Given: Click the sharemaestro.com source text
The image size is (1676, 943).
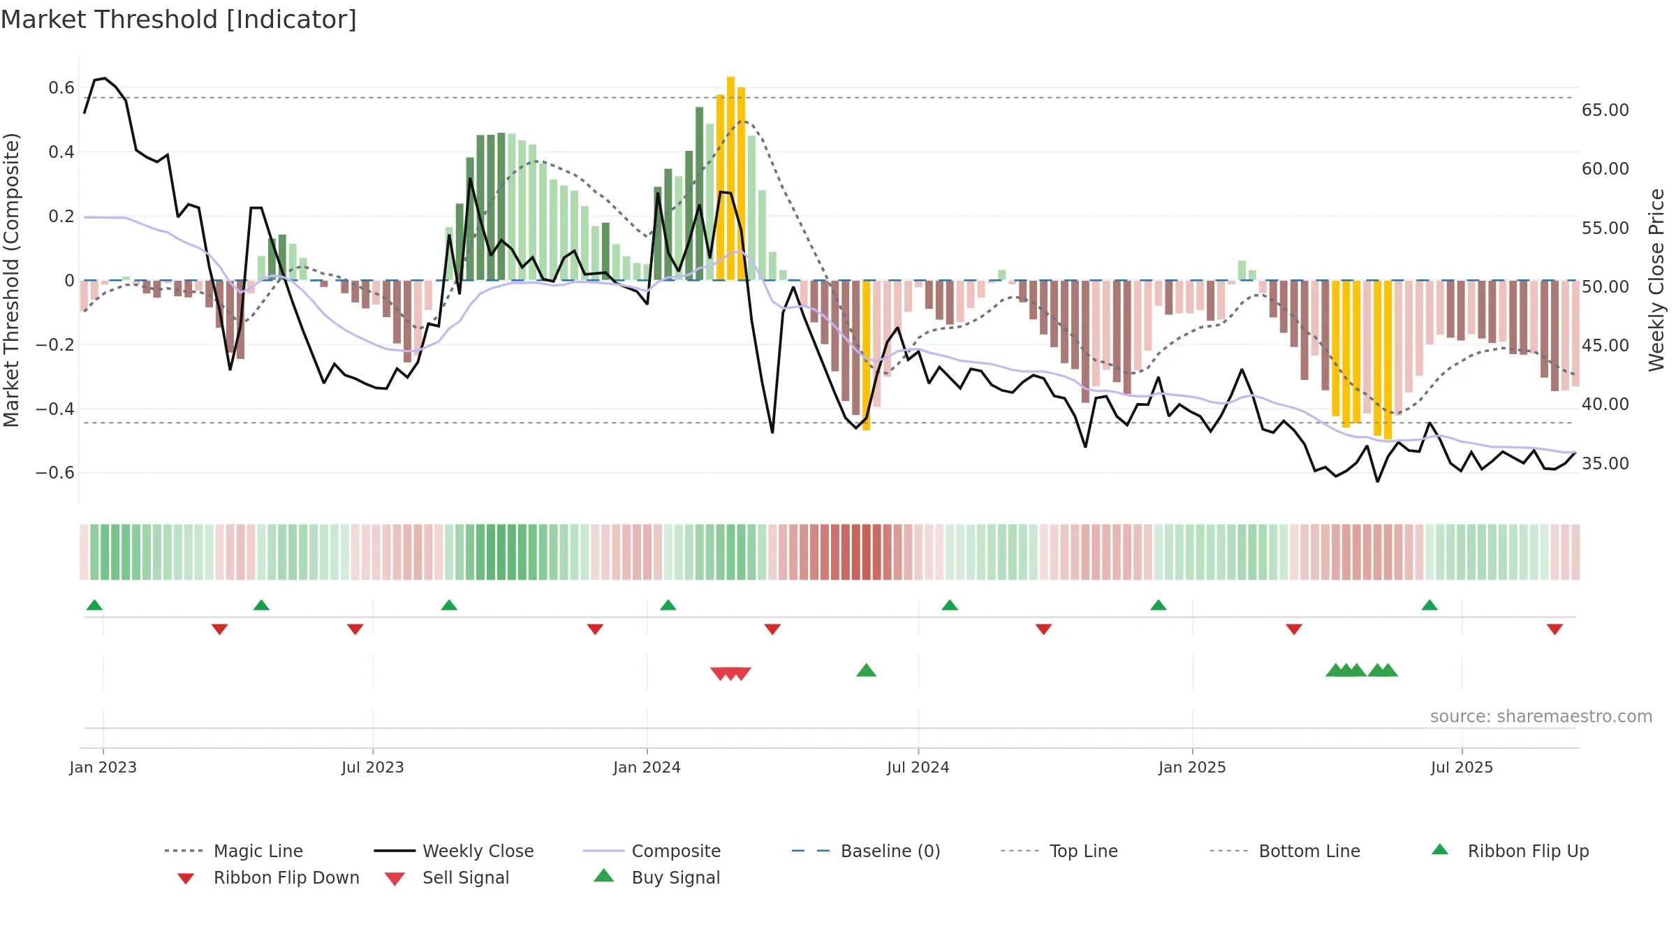Looking at the screenshot, I should point(1541,717).
